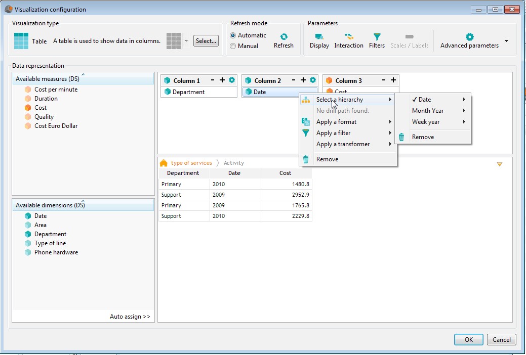Click minus on Column 2
526x355 pixels.
tap(294, 80)
